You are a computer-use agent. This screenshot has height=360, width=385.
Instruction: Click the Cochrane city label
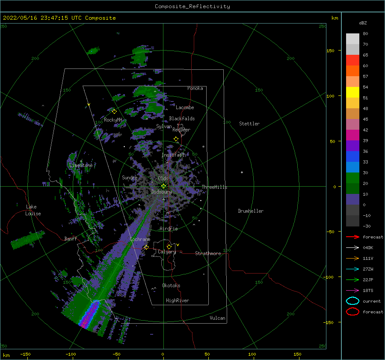coord(140,239)
